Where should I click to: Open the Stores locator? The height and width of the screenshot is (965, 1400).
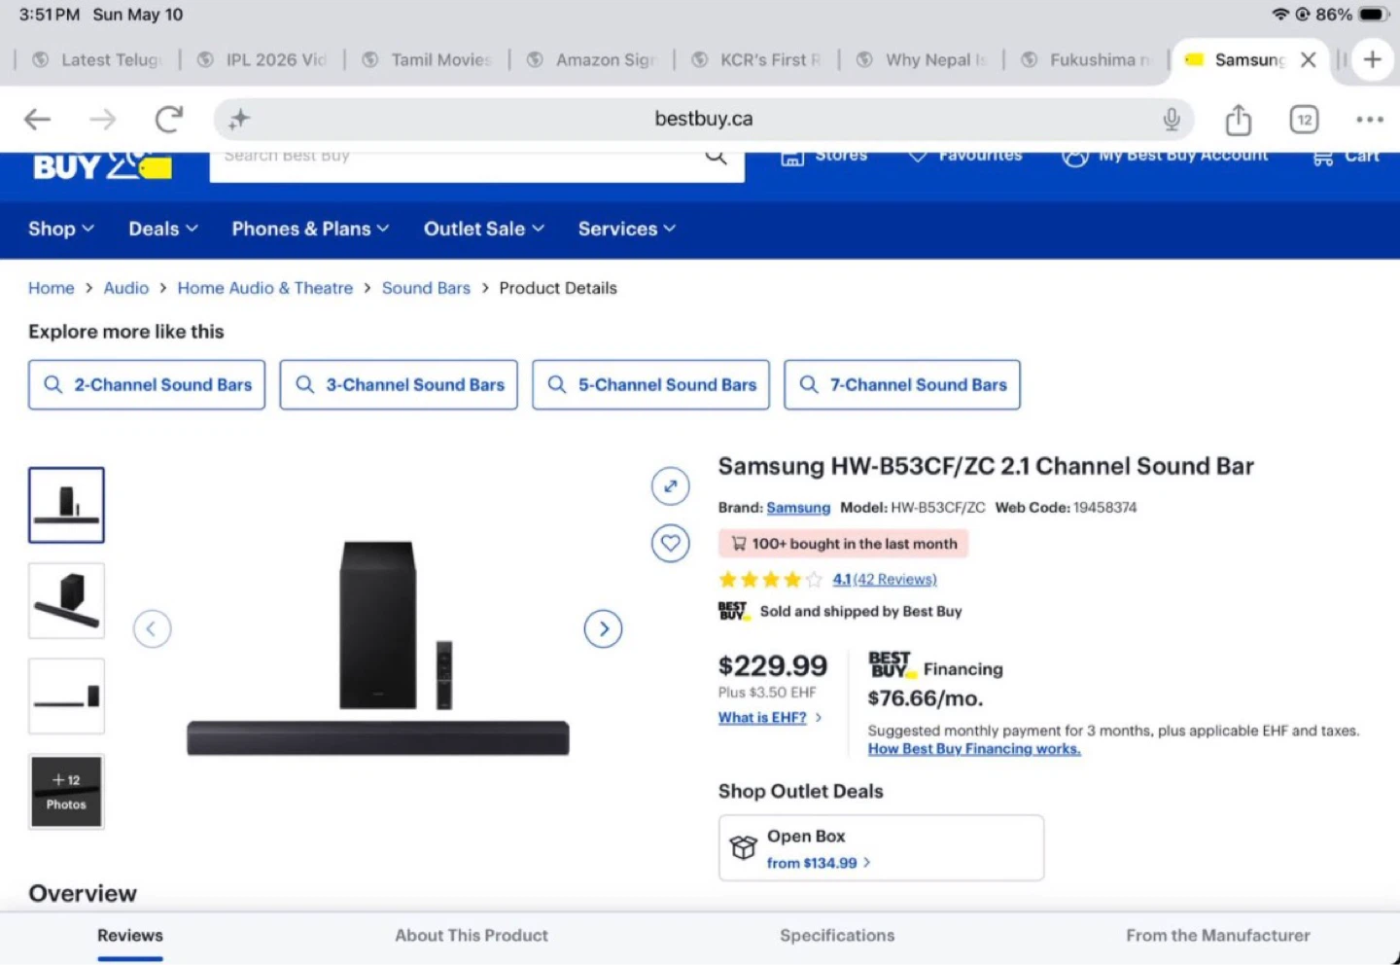824,156
